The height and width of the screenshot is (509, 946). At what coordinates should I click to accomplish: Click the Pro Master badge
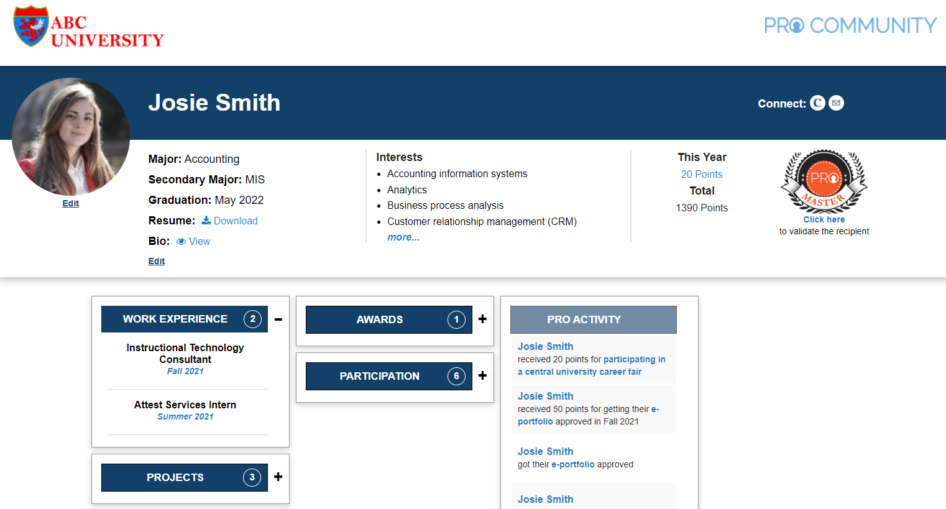pos(824,181)
